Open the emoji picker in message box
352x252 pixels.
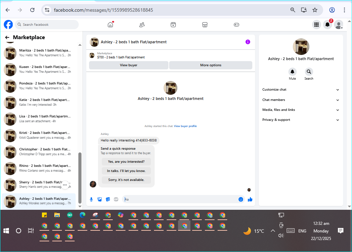click(x=241, y=199)
